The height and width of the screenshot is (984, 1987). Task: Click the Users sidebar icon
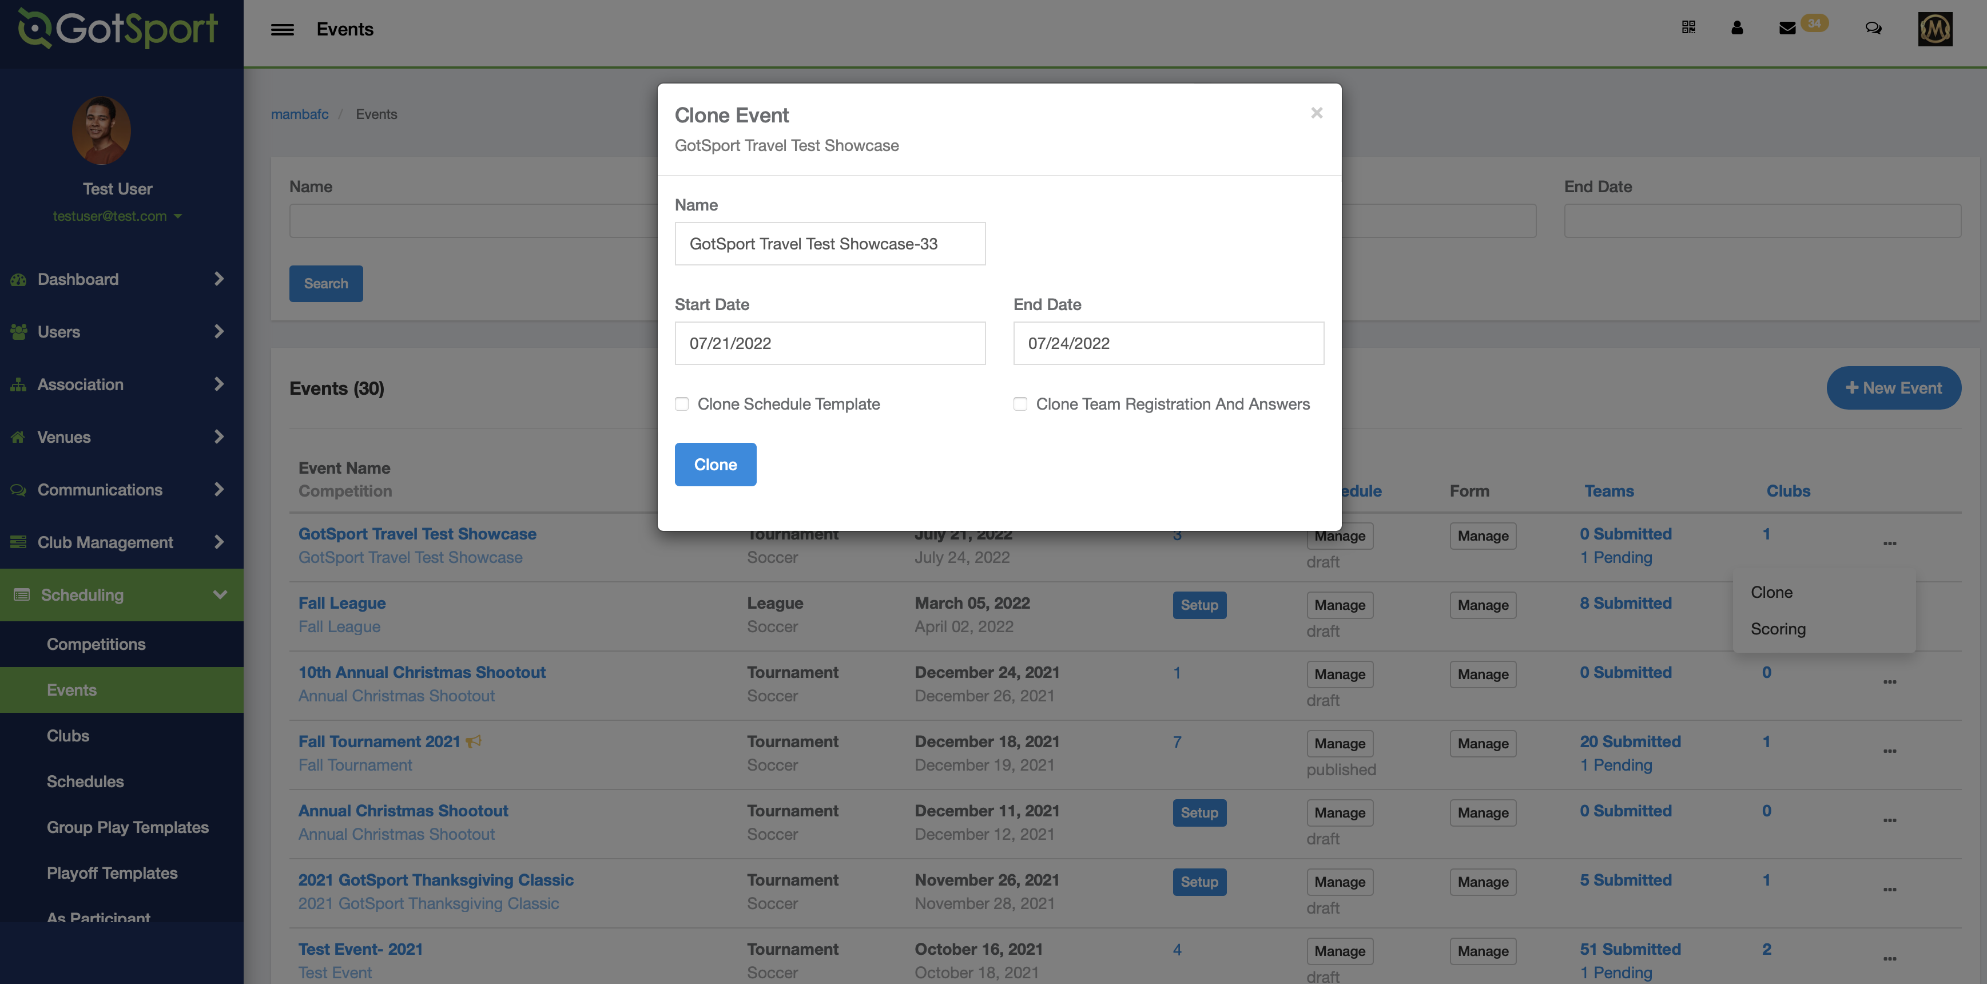[18, 332]
